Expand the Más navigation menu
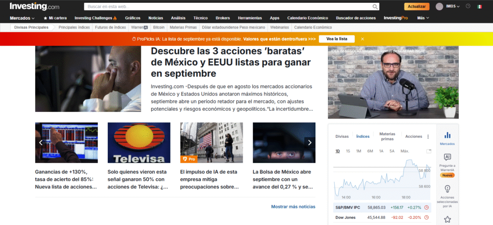This screenshot has height=225, width=493. 423,18
